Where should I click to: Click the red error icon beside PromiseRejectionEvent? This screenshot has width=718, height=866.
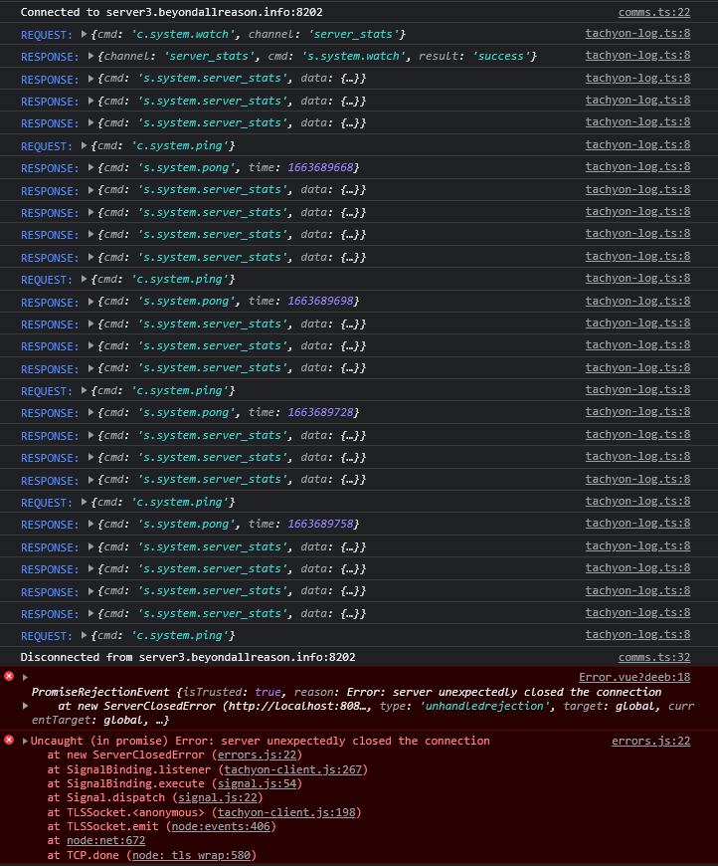coord(10,675)
